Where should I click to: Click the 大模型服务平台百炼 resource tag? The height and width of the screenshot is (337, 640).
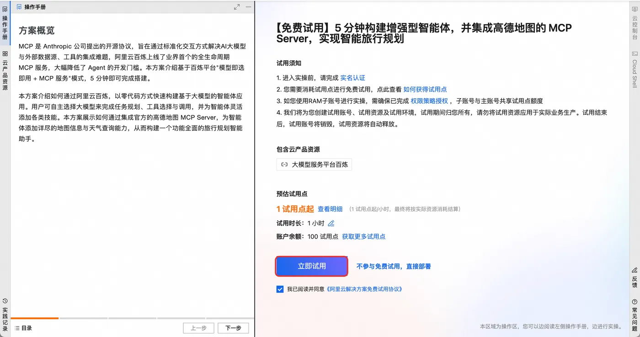314,165
